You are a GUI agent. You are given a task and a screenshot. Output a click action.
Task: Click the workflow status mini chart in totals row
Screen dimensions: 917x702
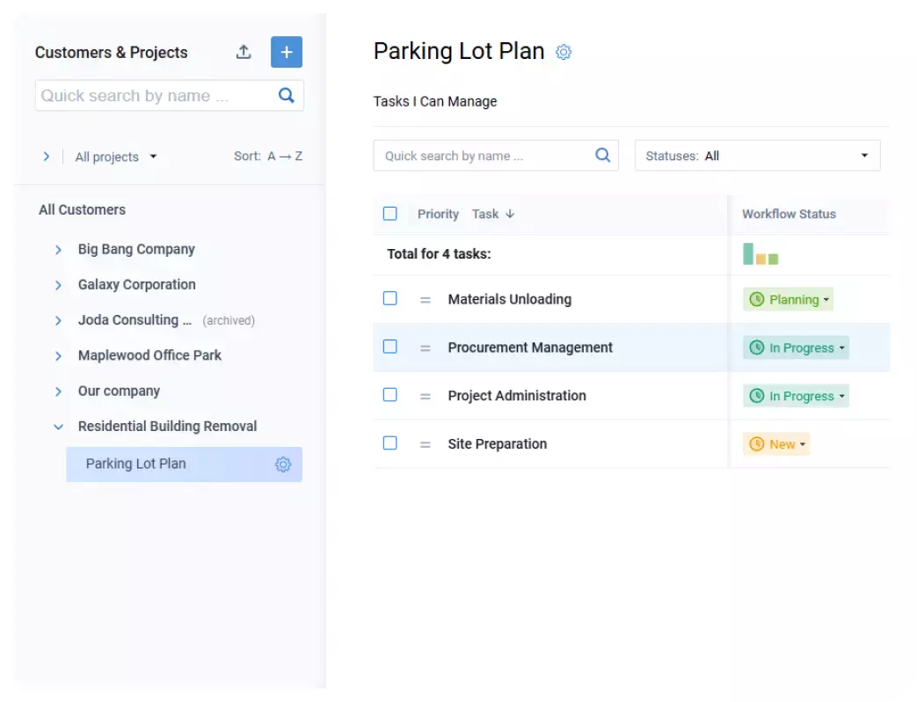coord(758,253)
